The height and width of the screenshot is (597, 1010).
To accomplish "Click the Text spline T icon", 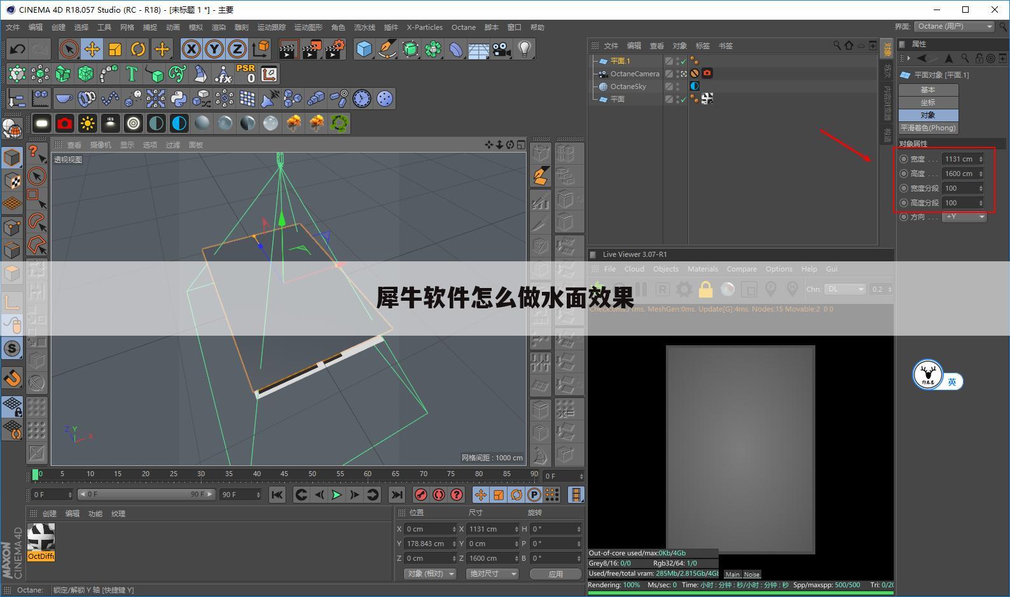I will 131,74.
